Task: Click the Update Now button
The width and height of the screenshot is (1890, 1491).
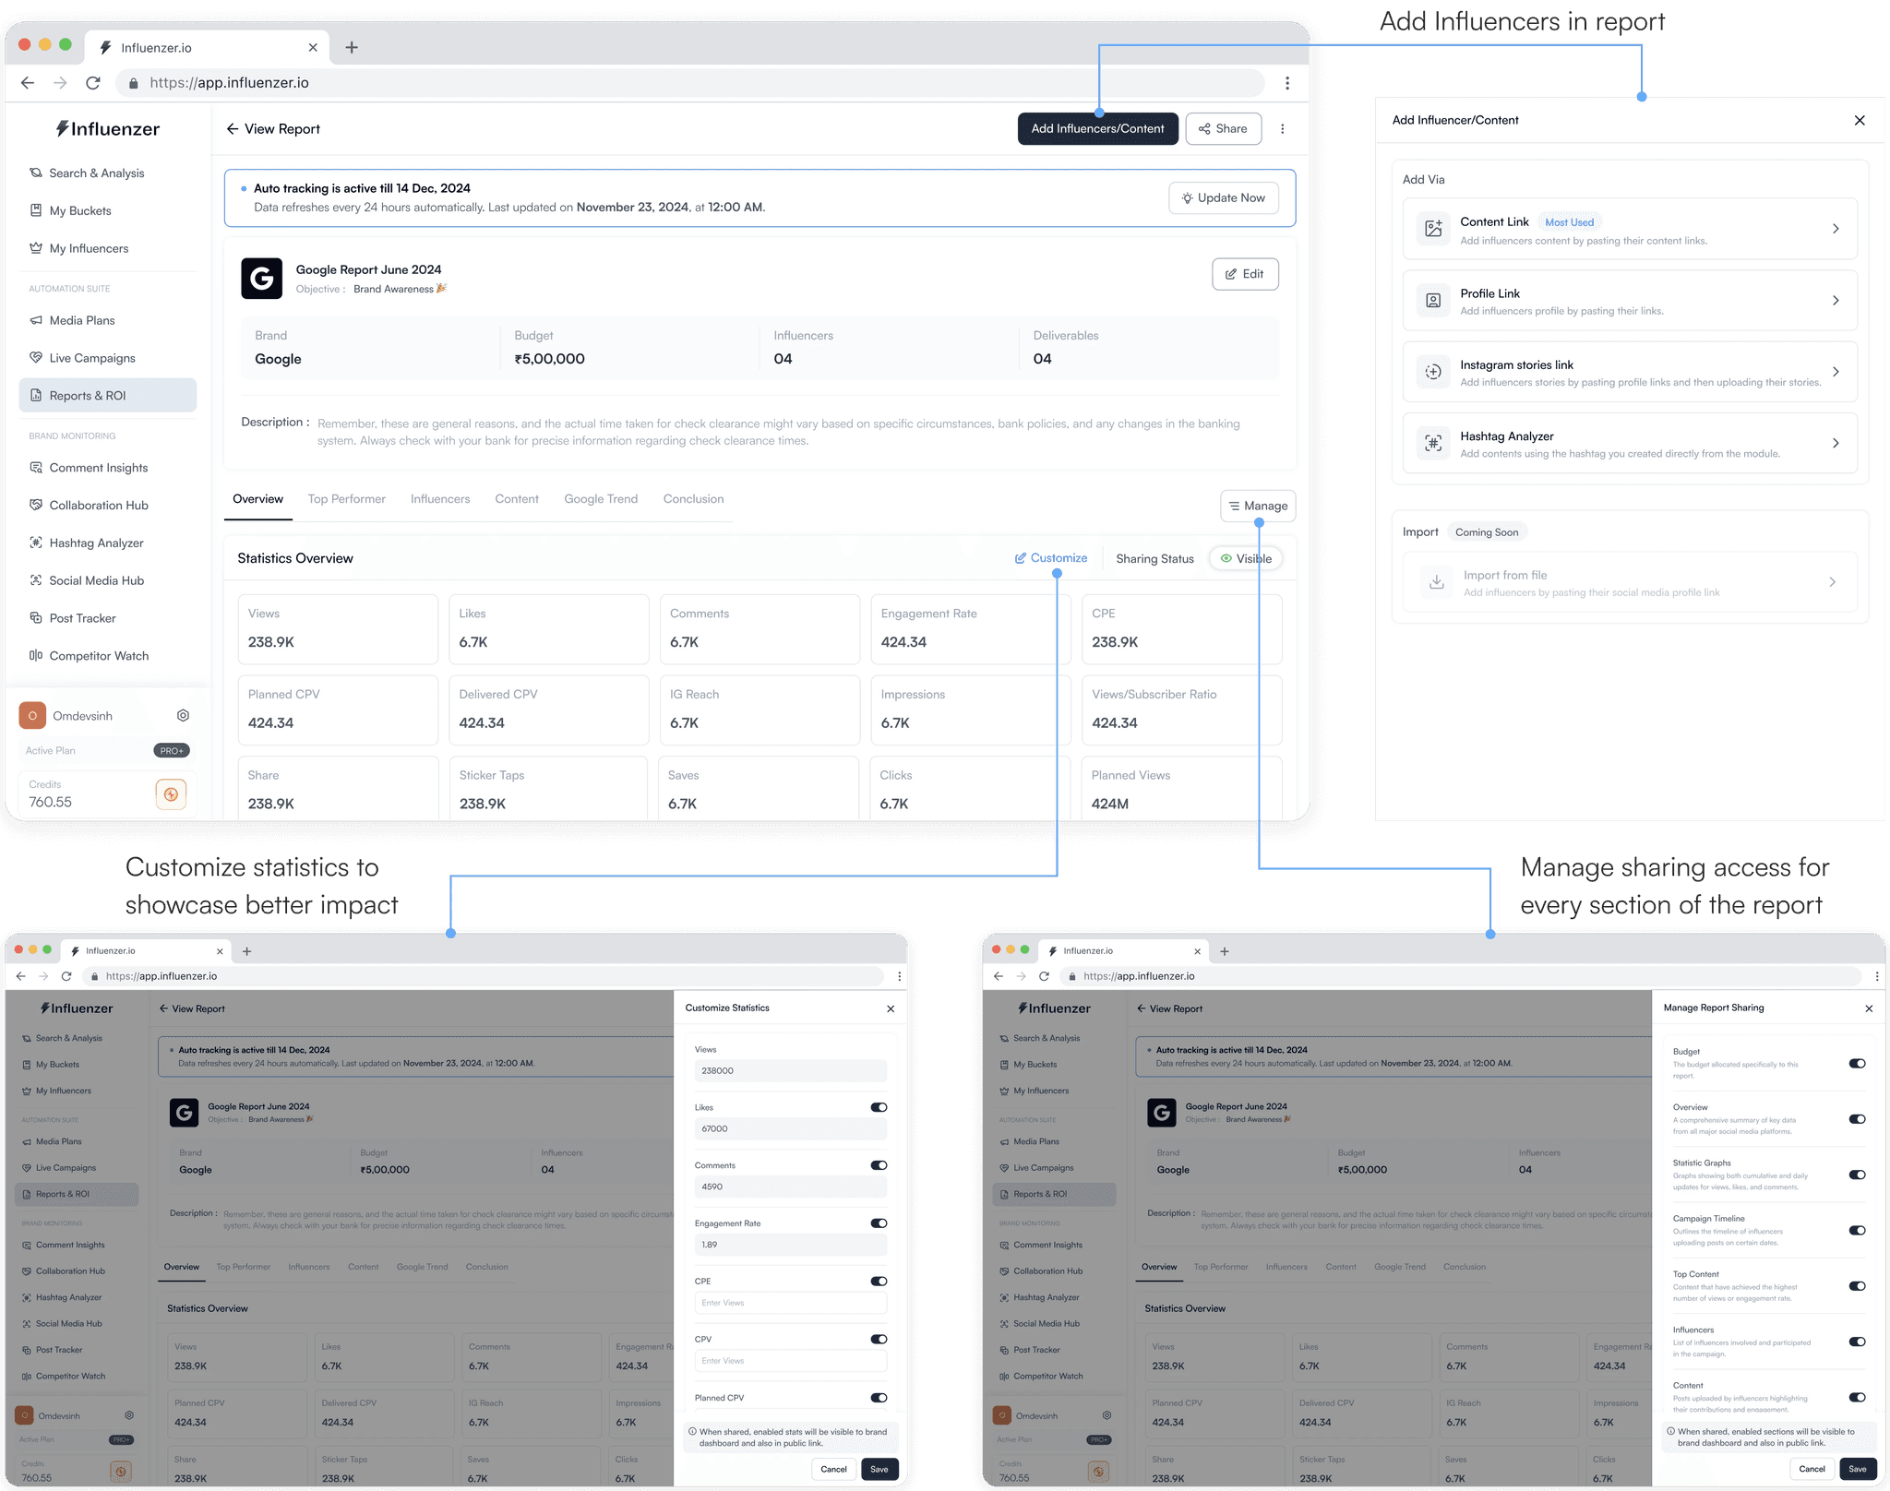Action: tap(1223, 198)
